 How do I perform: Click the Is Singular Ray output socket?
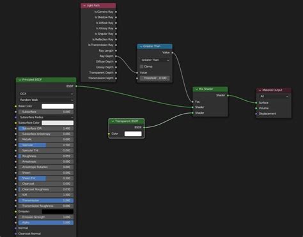coord(116,34)
